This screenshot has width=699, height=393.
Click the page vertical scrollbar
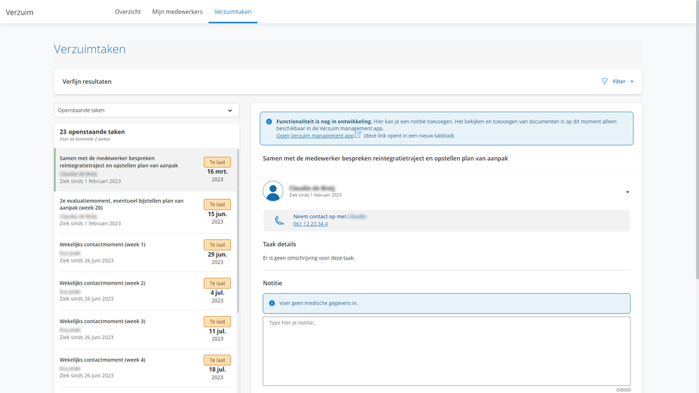(x=697, y=140)
